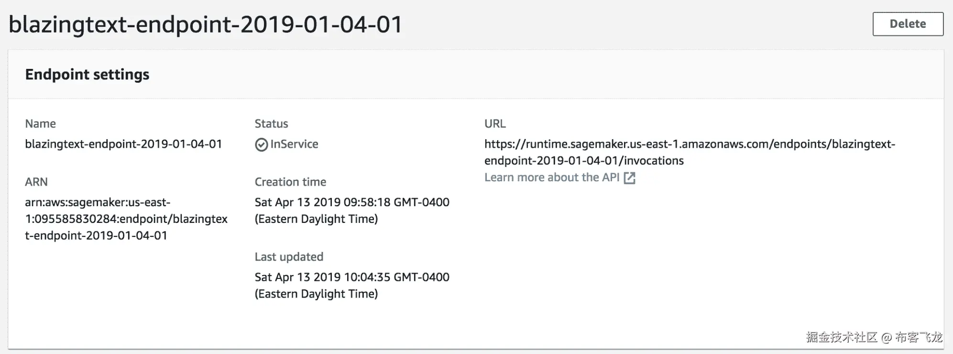This screenshot has height=354, width=953.
Task: Click the Creation time timestamp value
Action: click(351, 202)
